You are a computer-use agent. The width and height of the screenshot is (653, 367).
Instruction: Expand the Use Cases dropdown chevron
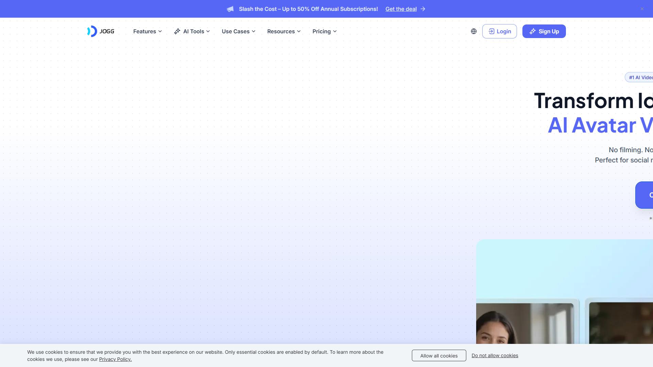click(253, 31)
